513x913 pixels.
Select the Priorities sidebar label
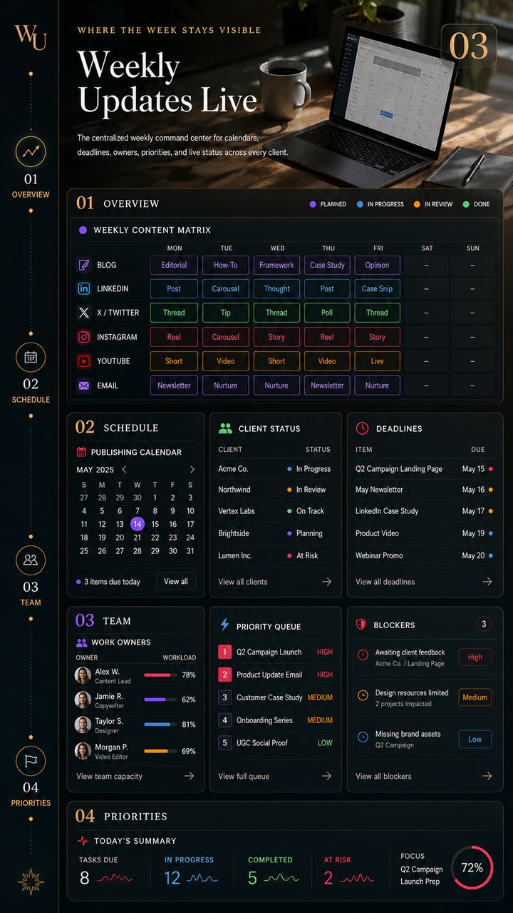pos(31,803)
